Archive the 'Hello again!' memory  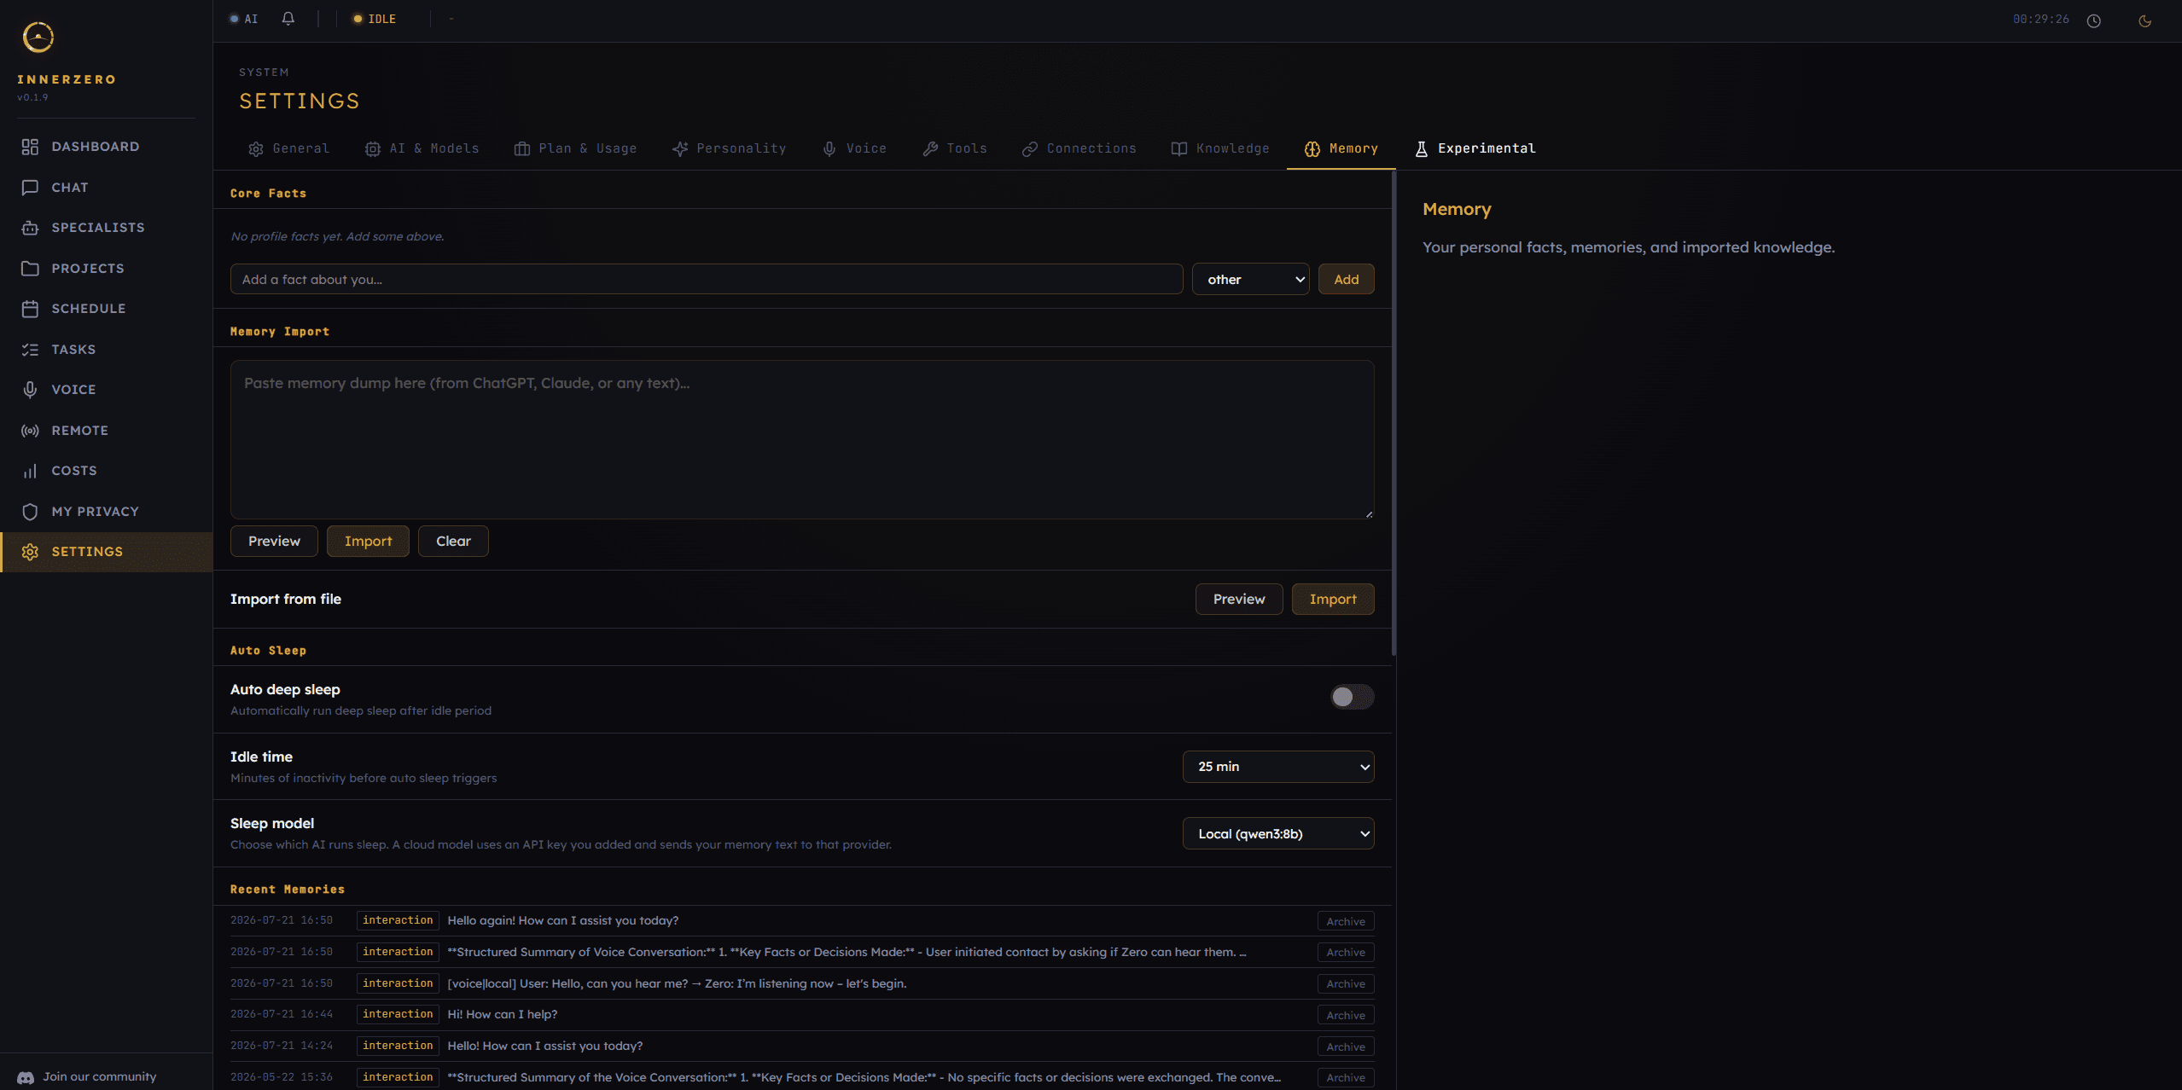[x=1346, y=921]
